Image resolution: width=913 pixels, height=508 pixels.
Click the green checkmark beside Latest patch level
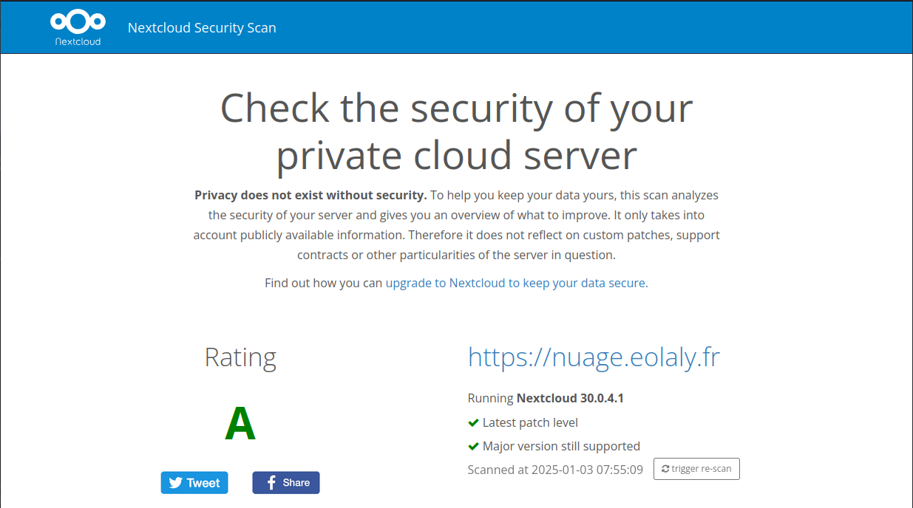point(474,422)
